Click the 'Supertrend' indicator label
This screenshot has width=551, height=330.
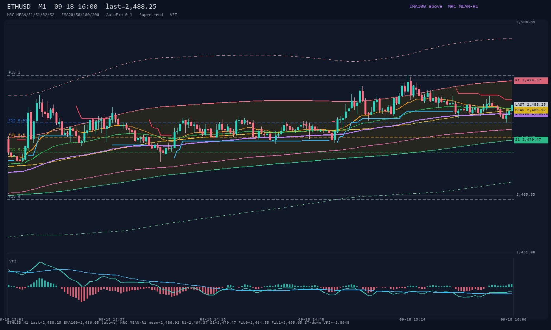coord(151,15)
